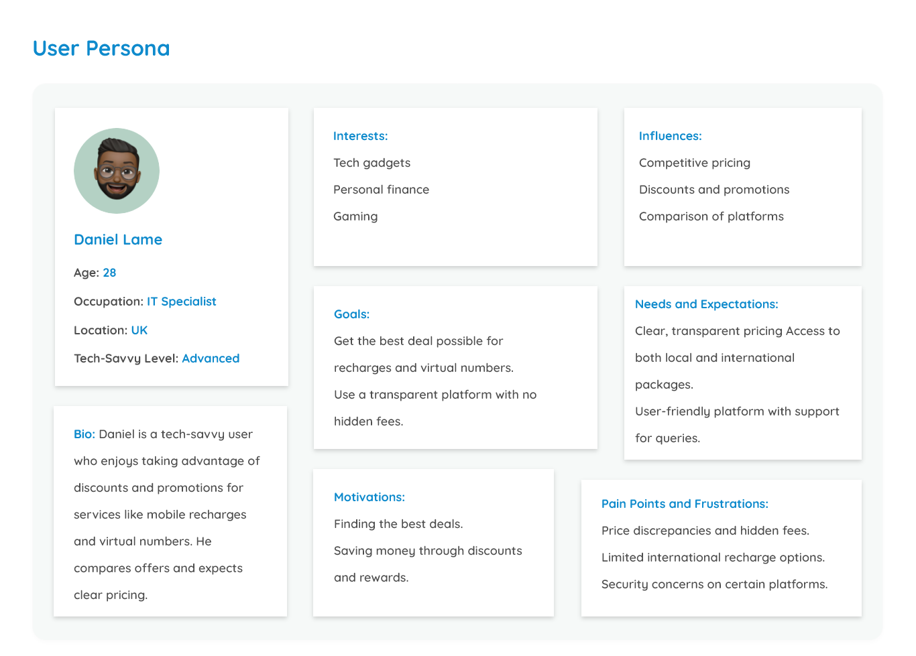Click the Bio label
The width and height of the screenshot is (916, 656).
[84, 434]
